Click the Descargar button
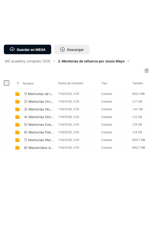The width and height of the screenshot is (150, 226). [x=72, y=49]
